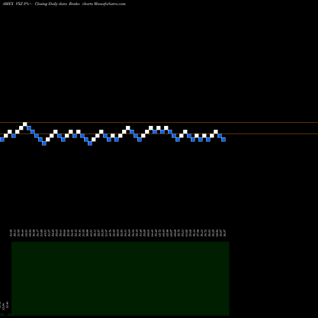Select the highest white Renko brick at the peak

[25, 124]
